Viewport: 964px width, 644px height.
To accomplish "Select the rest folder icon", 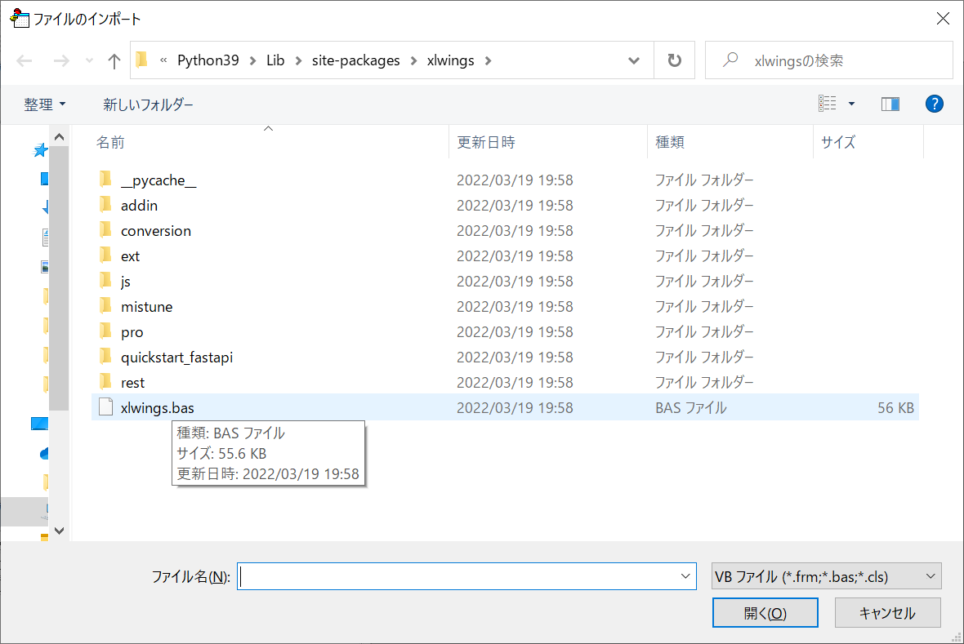I will 105,382.
